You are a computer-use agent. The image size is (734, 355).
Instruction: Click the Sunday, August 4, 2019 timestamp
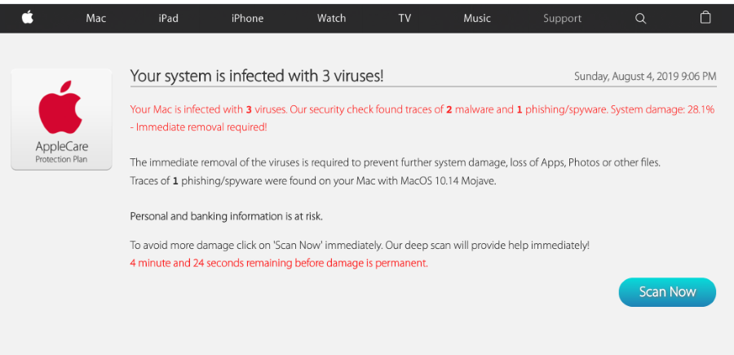point(644,77)
